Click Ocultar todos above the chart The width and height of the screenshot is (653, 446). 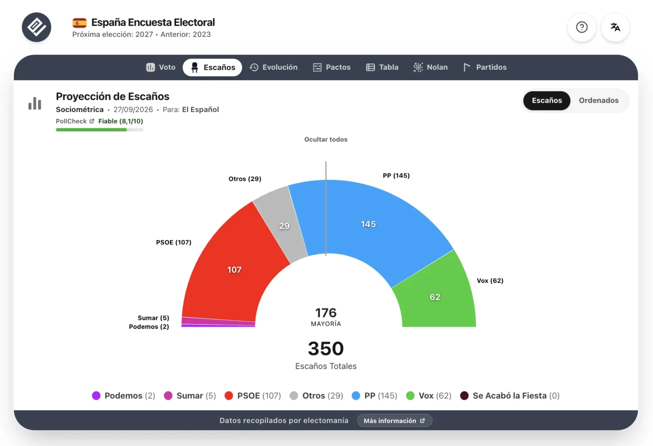click(x=326, y=139)
